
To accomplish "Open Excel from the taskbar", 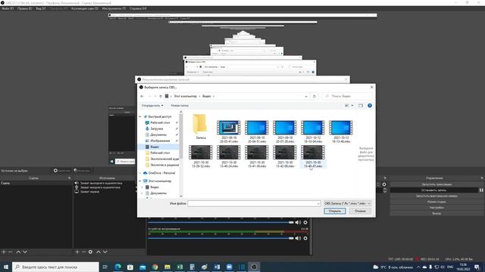I will pos(180,267).
